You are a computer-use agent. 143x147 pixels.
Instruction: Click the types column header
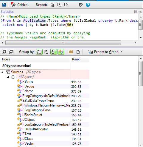click(35, 59)
